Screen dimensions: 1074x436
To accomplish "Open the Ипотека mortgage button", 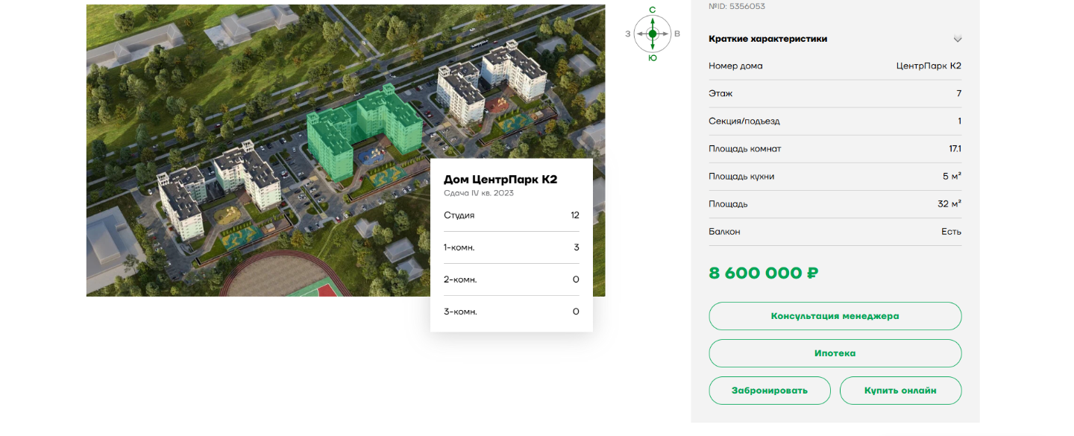I will tap(835, 353).
